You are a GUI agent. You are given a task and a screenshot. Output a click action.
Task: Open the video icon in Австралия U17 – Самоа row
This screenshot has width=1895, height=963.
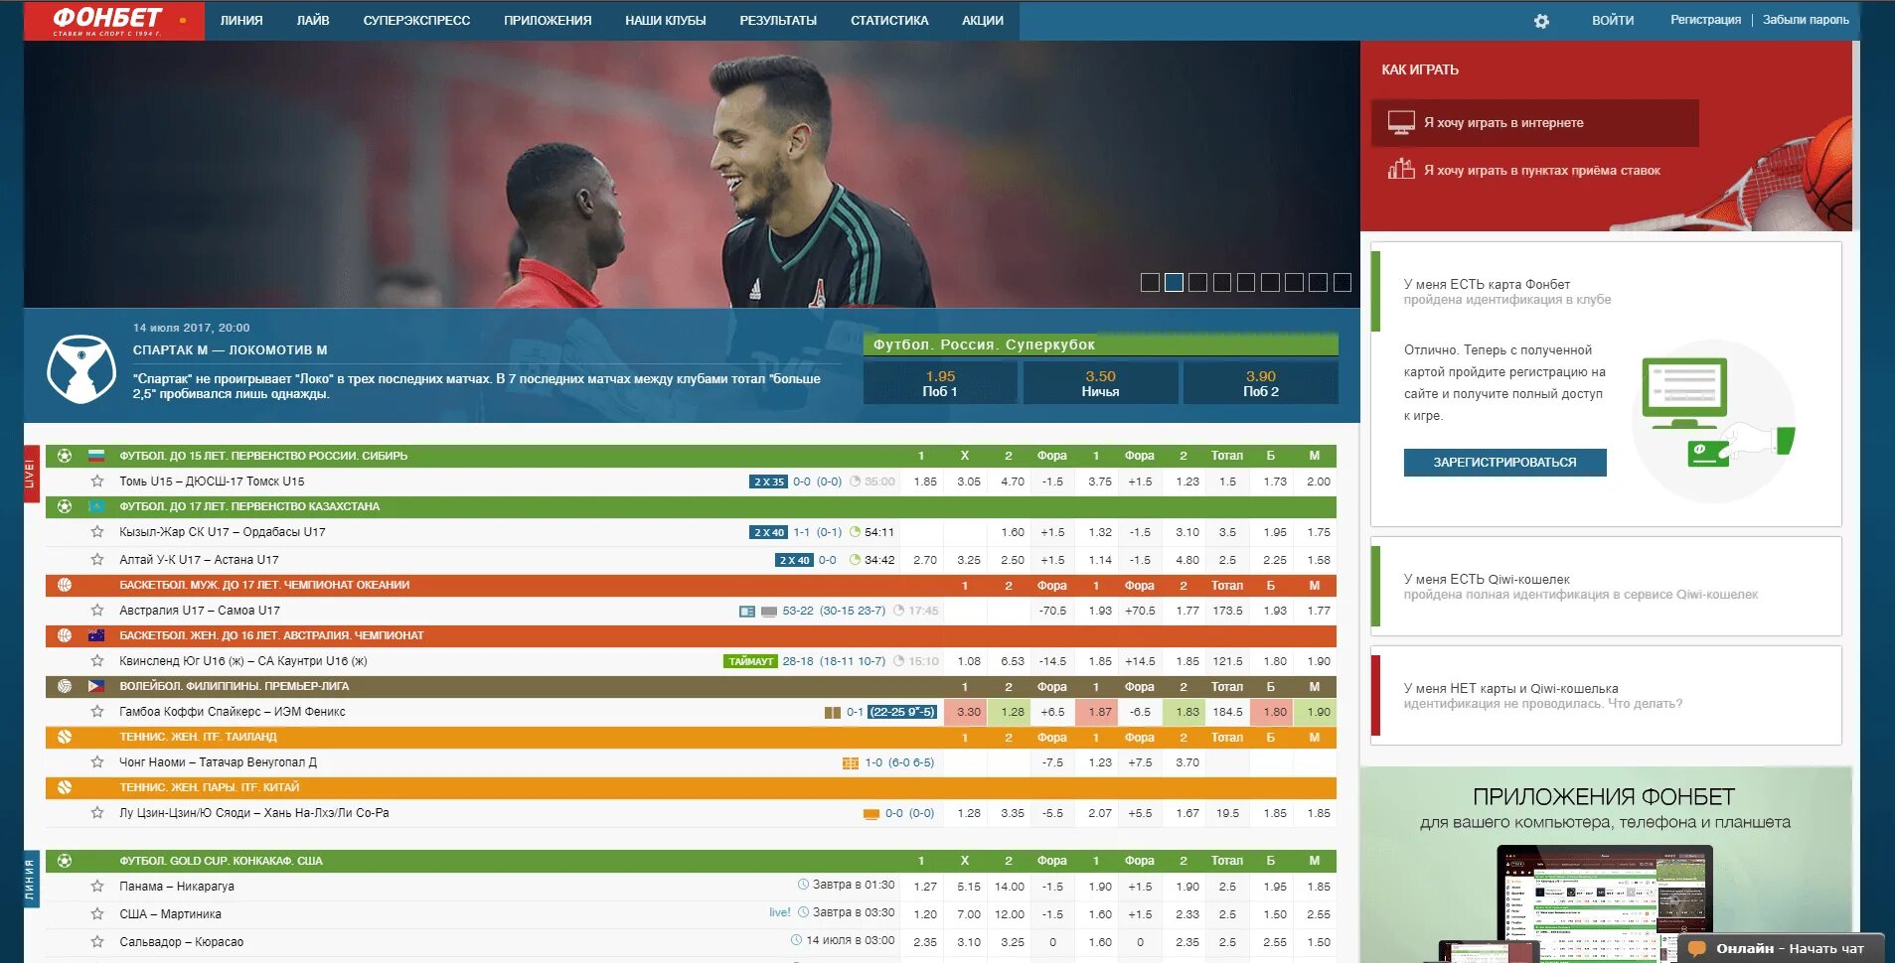point(769,611)
